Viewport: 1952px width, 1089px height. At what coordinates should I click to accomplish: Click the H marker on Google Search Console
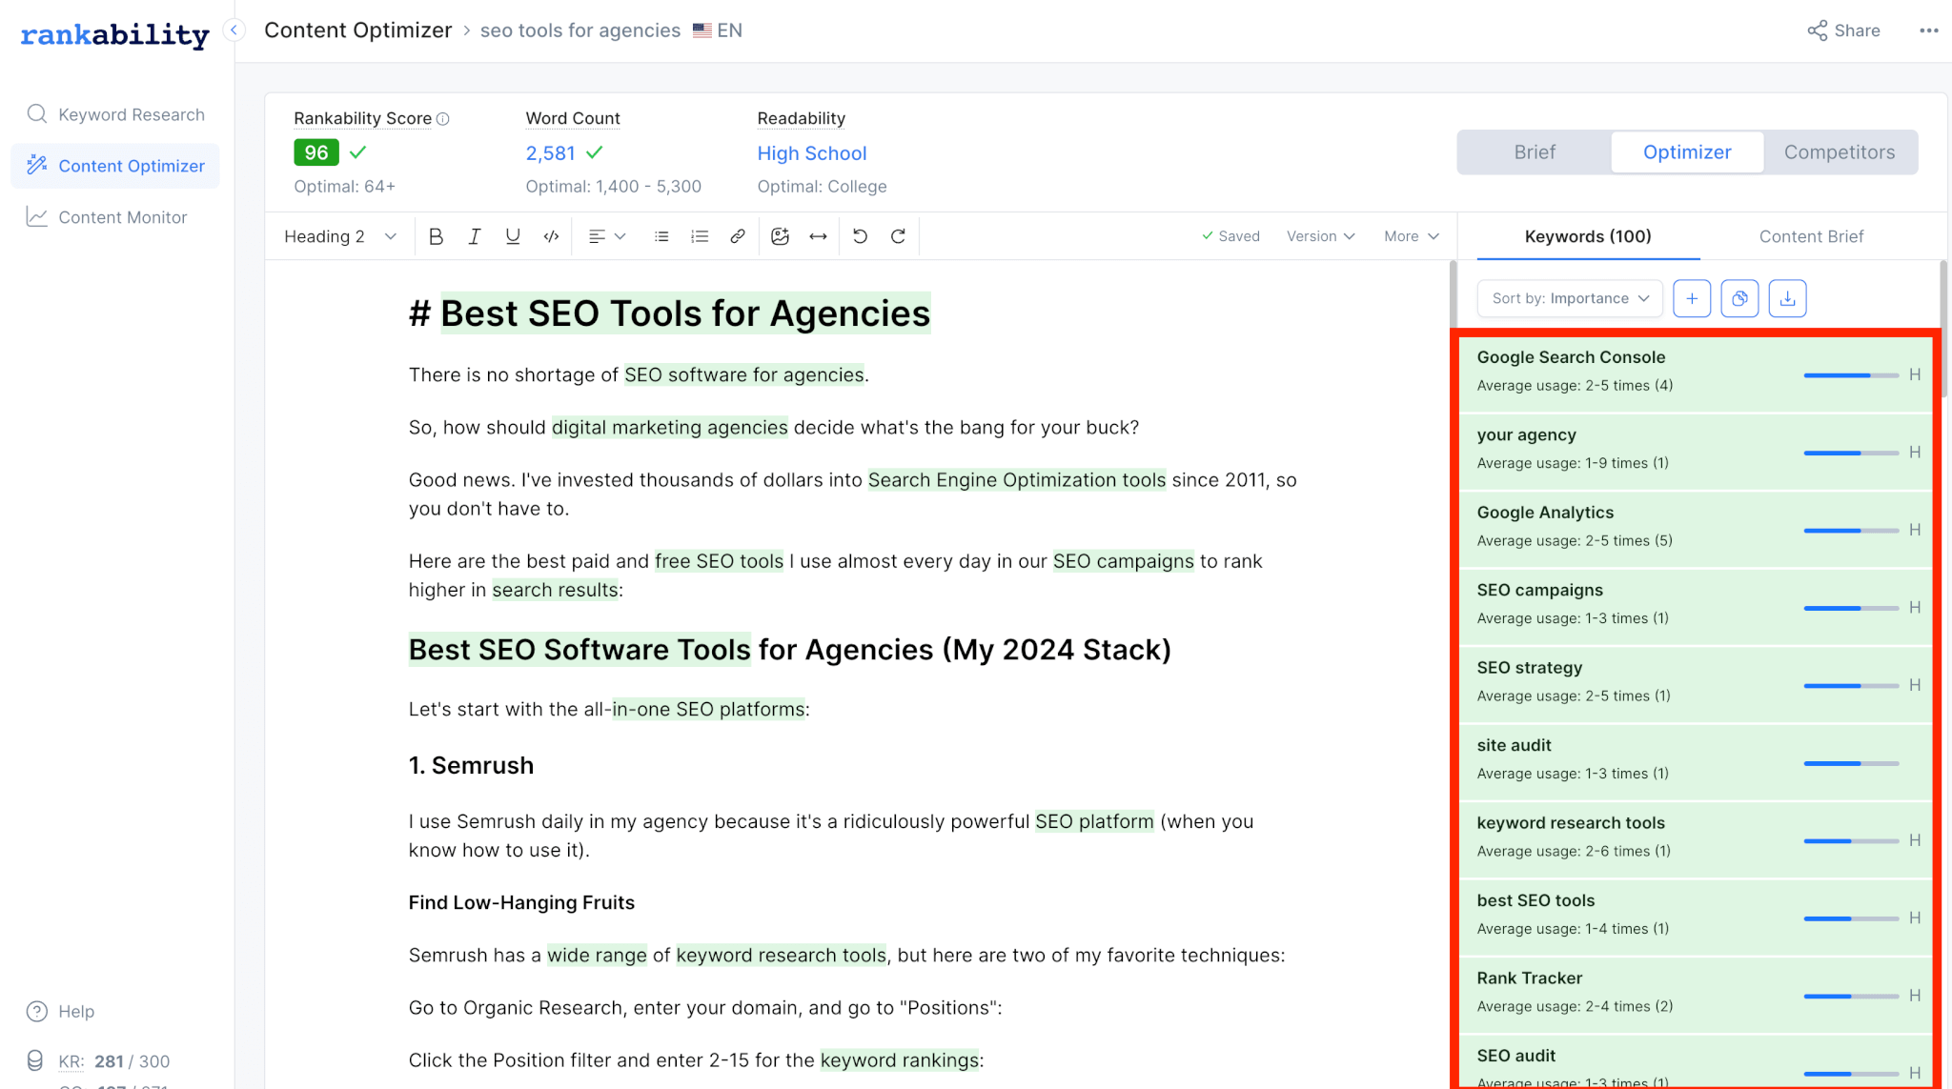[x=1915, y=374]
